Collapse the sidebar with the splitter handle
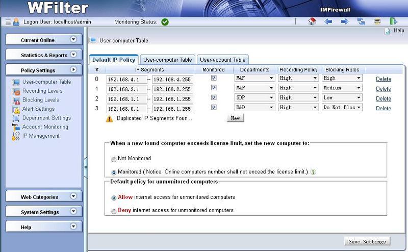 click(86, 167)
